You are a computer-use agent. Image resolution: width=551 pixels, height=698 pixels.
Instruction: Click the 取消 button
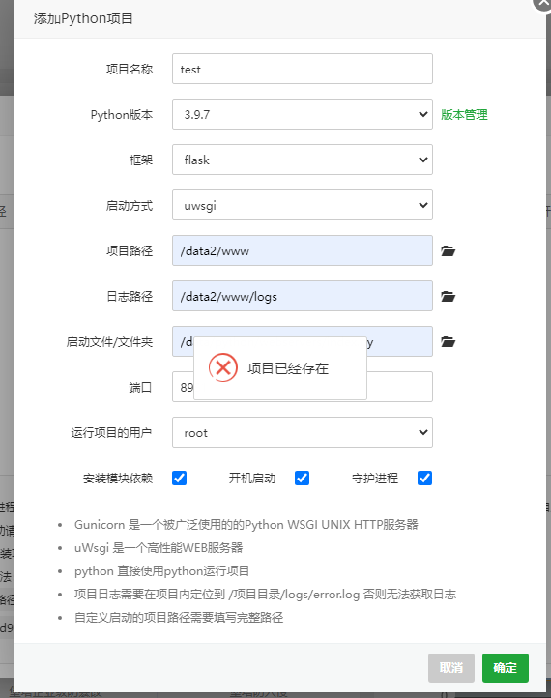point(451,668)
